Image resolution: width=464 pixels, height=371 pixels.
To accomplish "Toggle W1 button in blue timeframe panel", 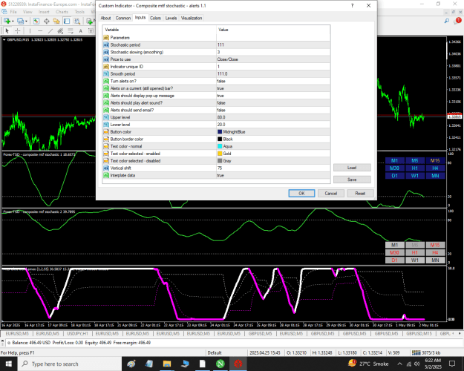I will pos(415,176).
